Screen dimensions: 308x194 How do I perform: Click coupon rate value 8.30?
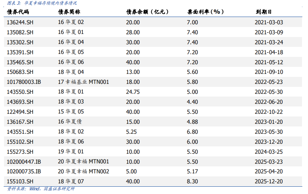click(192, 181)
